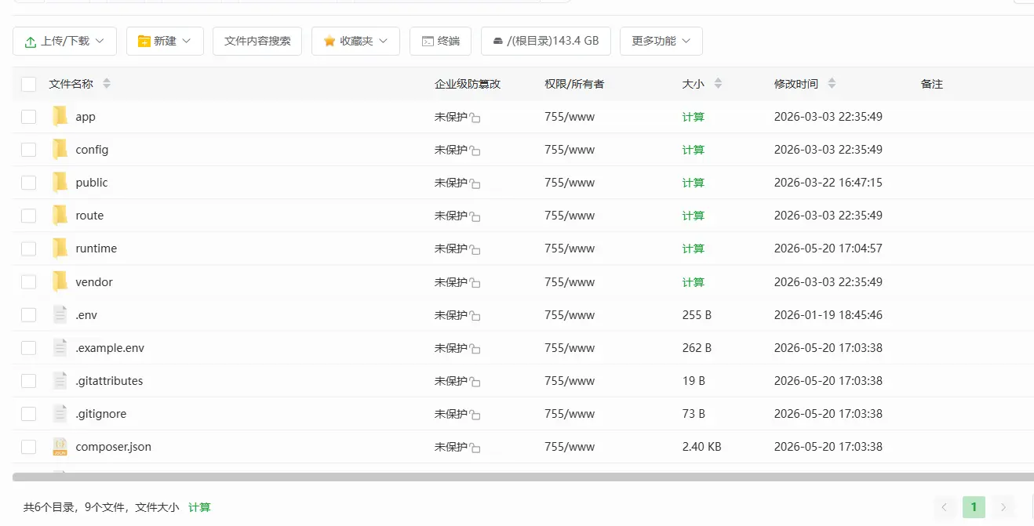The width and height of the screenshot is (1034, 526).
Task: Click the runtime folder icon
Action: tap(60, 248)
